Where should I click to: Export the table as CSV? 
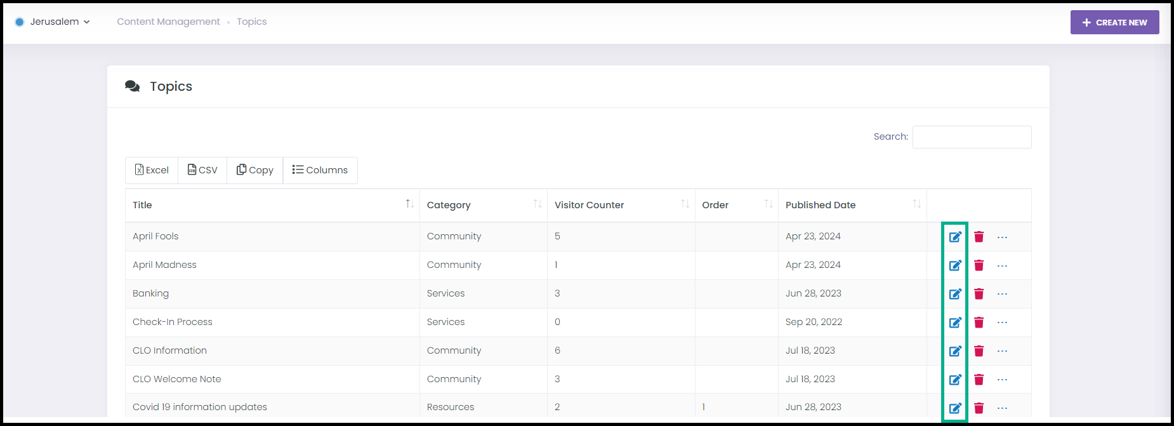point(202,170)
